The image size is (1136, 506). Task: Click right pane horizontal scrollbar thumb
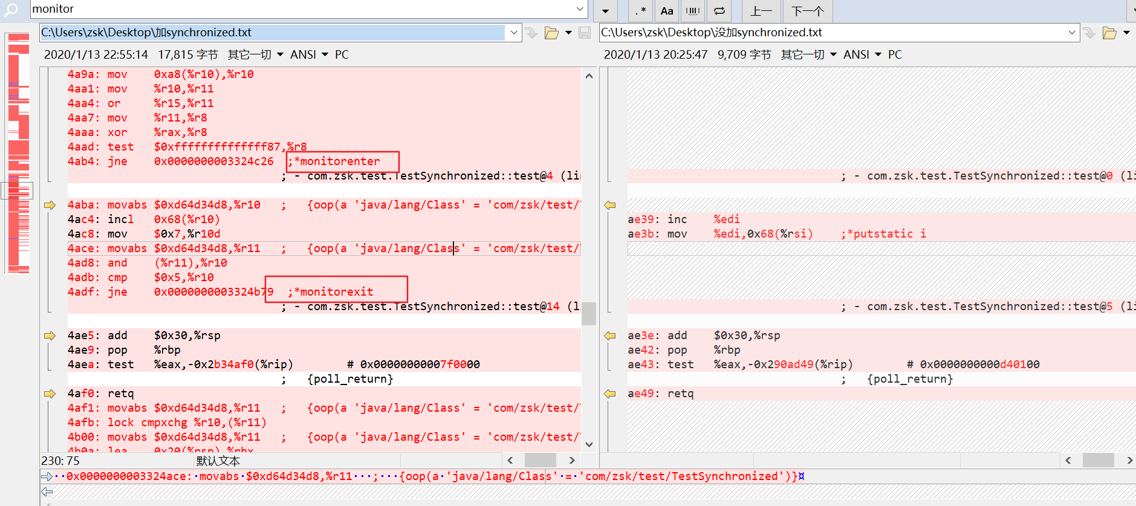1098,461
